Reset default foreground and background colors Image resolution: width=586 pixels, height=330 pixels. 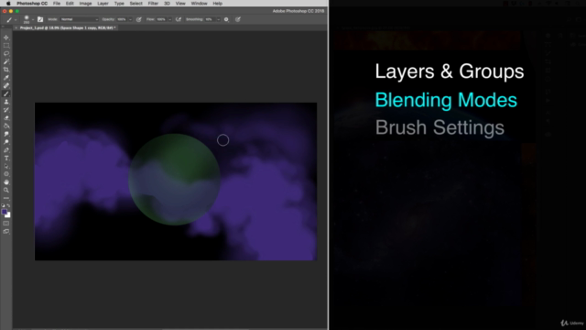point(4,205)
